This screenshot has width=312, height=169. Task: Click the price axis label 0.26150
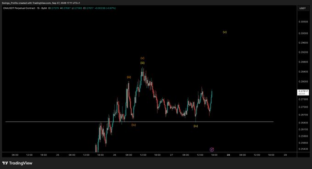303,130
